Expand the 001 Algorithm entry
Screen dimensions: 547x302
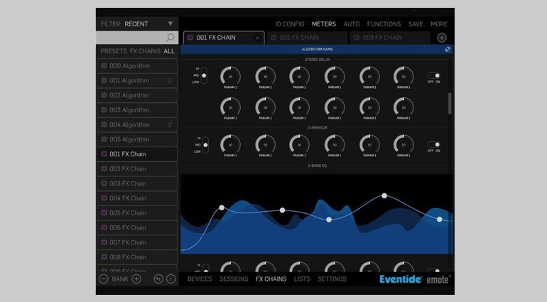click(170, 81)
